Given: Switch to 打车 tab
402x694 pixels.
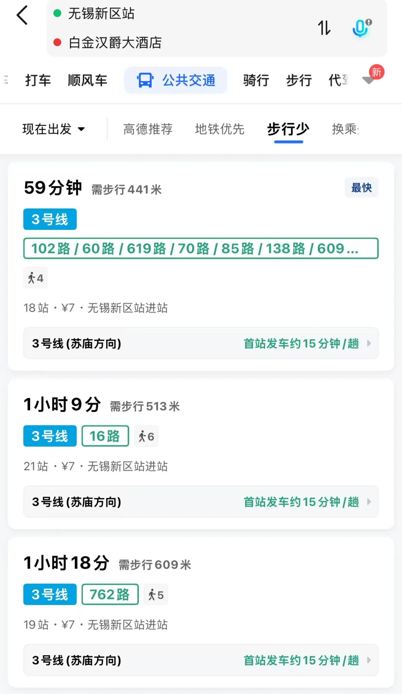Looking at the screenshot, I should click(38, 80).
